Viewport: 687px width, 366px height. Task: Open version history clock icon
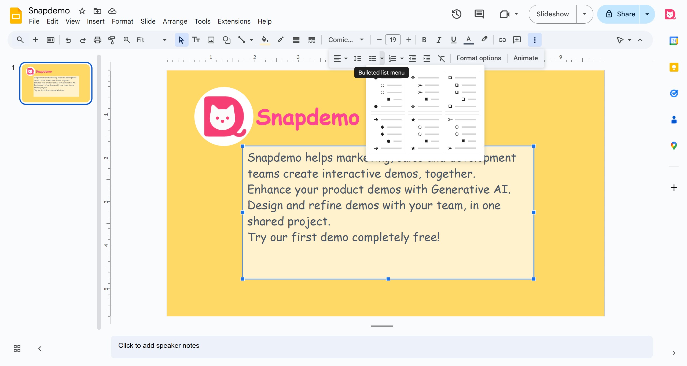pos(457,14)
